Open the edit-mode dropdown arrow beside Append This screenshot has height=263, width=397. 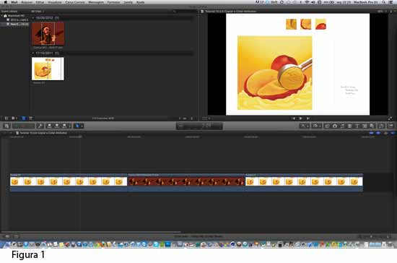click(x=70, y=126)
